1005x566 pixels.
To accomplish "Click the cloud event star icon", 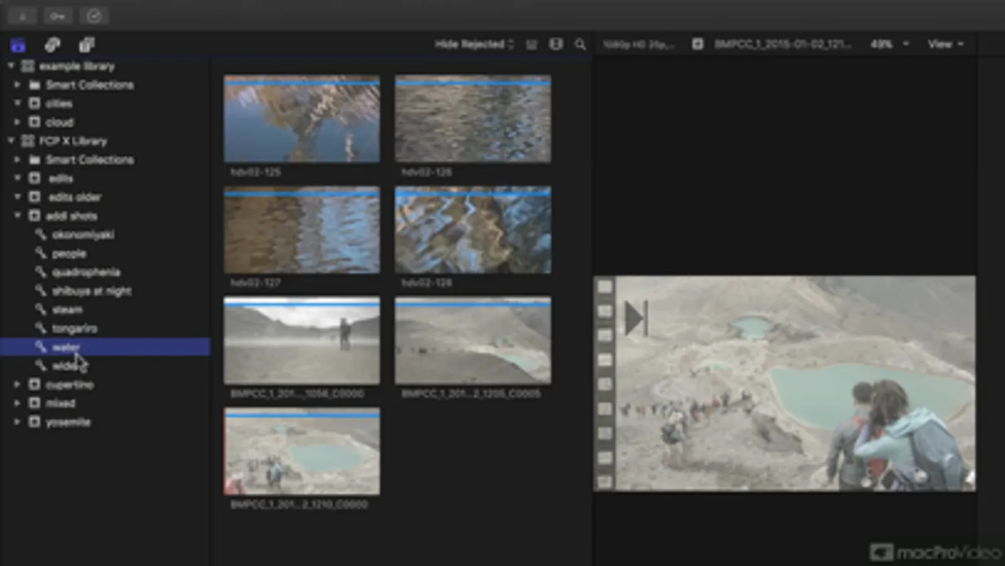I will coord(35,122).
